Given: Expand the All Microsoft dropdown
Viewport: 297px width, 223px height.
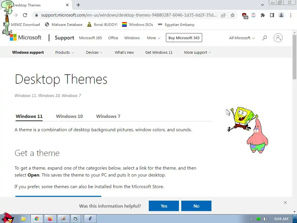Looking at the screenshot, I should 242,38.
